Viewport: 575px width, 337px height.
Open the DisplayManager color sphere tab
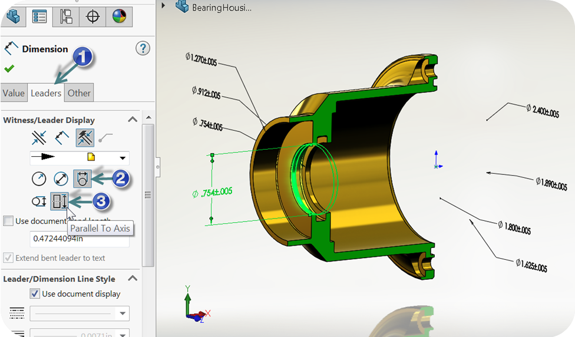coord(119,16)
